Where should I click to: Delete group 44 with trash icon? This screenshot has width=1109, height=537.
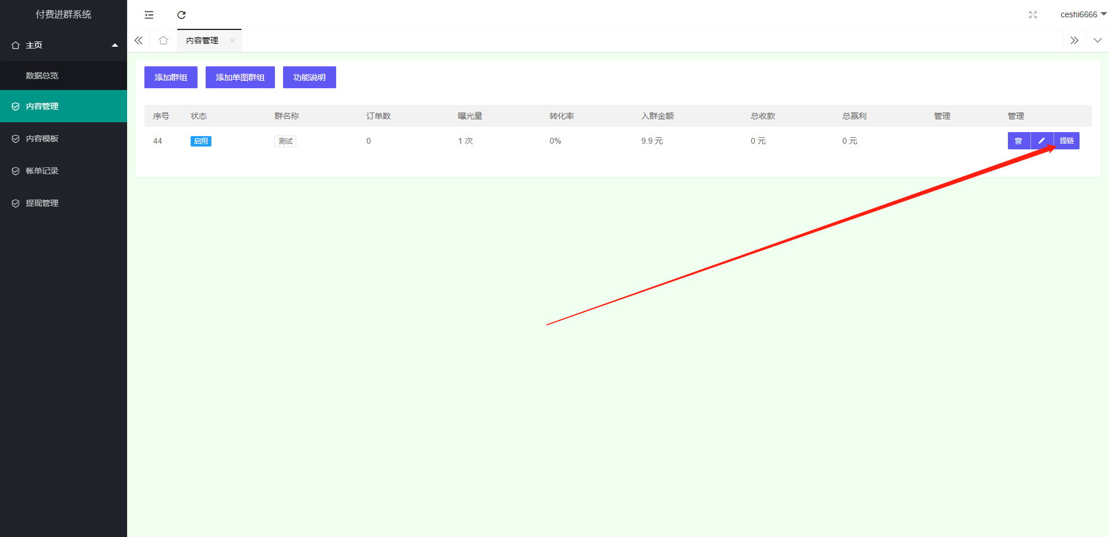(x=1018, y=141)
